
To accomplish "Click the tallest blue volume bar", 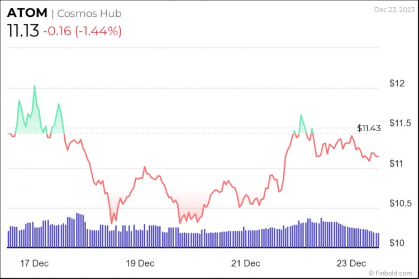I will (77, 230).
